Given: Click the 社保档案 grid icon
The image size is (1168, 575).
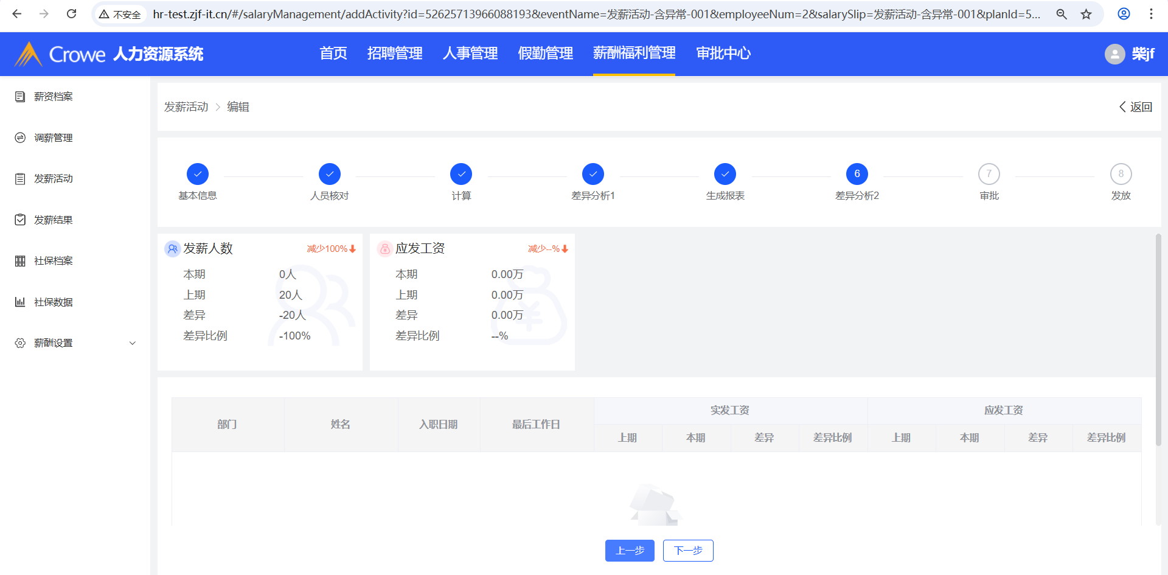Looking at the screenshot, I should tap(20, 261).
